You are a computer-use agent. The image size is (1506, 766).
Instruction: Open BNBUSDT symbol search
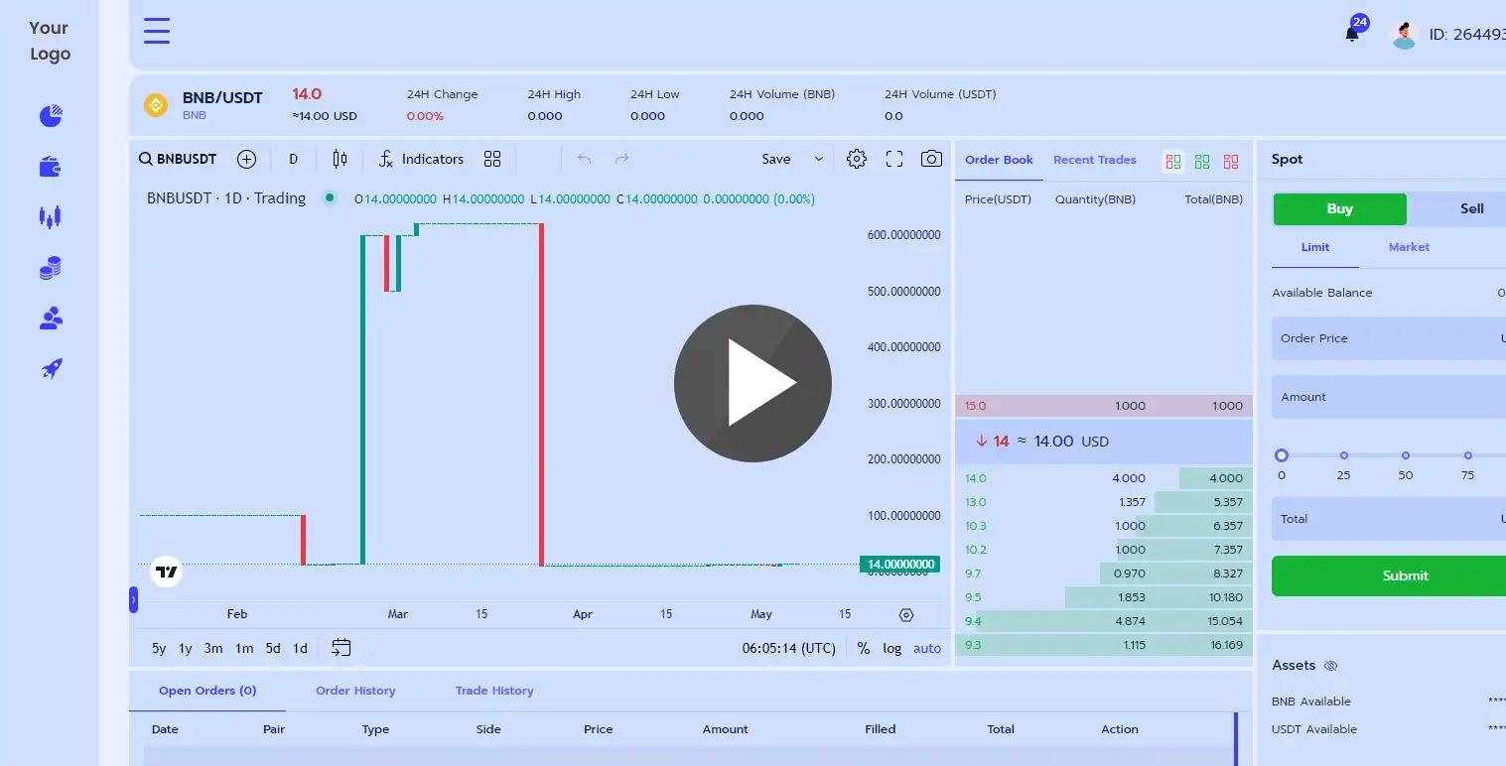tap(178, 159)
